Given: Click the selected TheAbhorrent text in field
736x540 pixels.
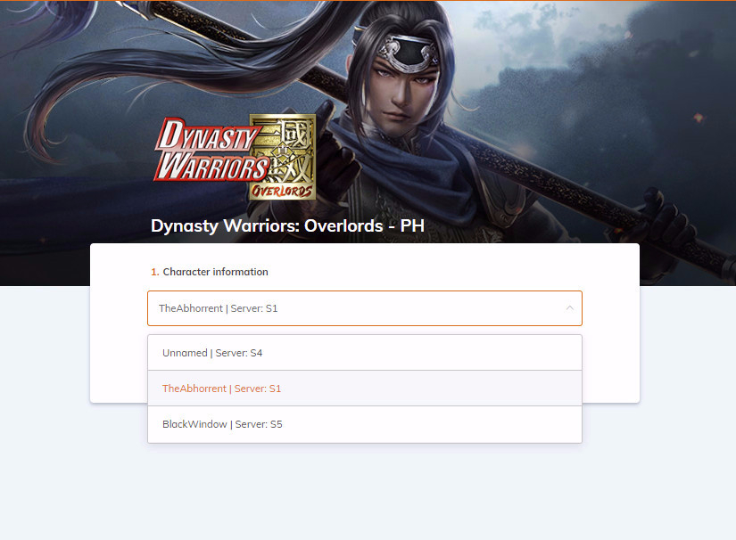Looking at the screenshot, I should pos(191,308).
